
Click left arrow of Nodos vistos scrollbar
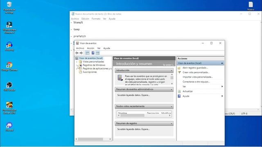(119, 115)
